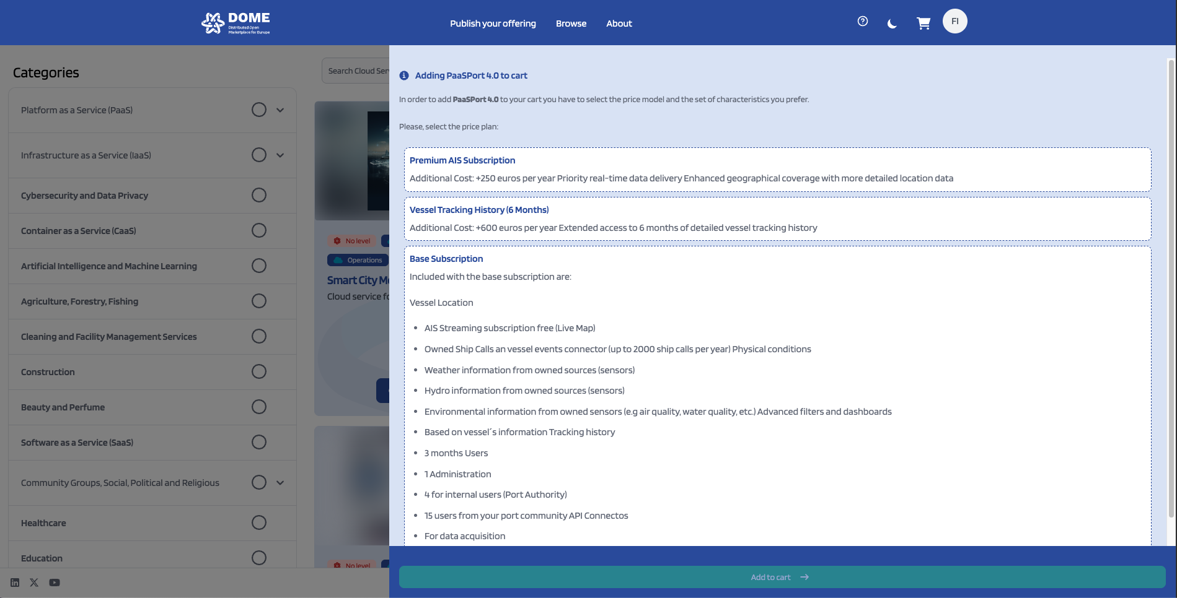Click 'Hydro information from owned sources' bullet

click(x=524, y=391)
